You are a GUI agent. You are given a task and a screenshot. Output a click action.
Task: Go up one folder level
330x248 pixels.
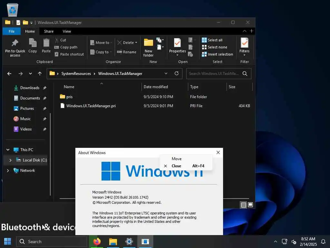pyautogui.click(x=40, y=74)
